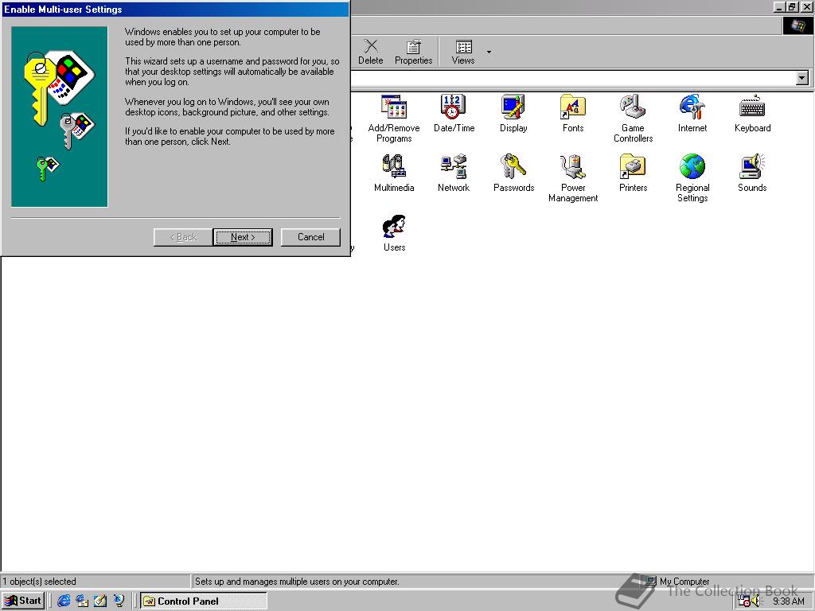The image size is (815, 611).
Task: Click the Properties toolbar button
Action: click(414, 52)
